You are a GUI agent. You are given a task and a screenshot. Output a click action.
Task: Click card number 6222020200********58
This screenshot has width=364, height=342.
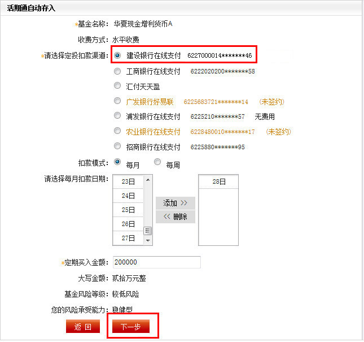pos(222,71)
